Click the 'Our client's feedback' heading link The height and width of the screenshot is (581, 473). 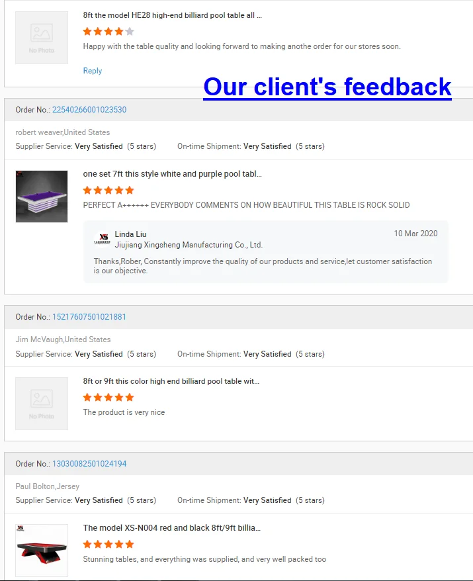coord(327,87)
